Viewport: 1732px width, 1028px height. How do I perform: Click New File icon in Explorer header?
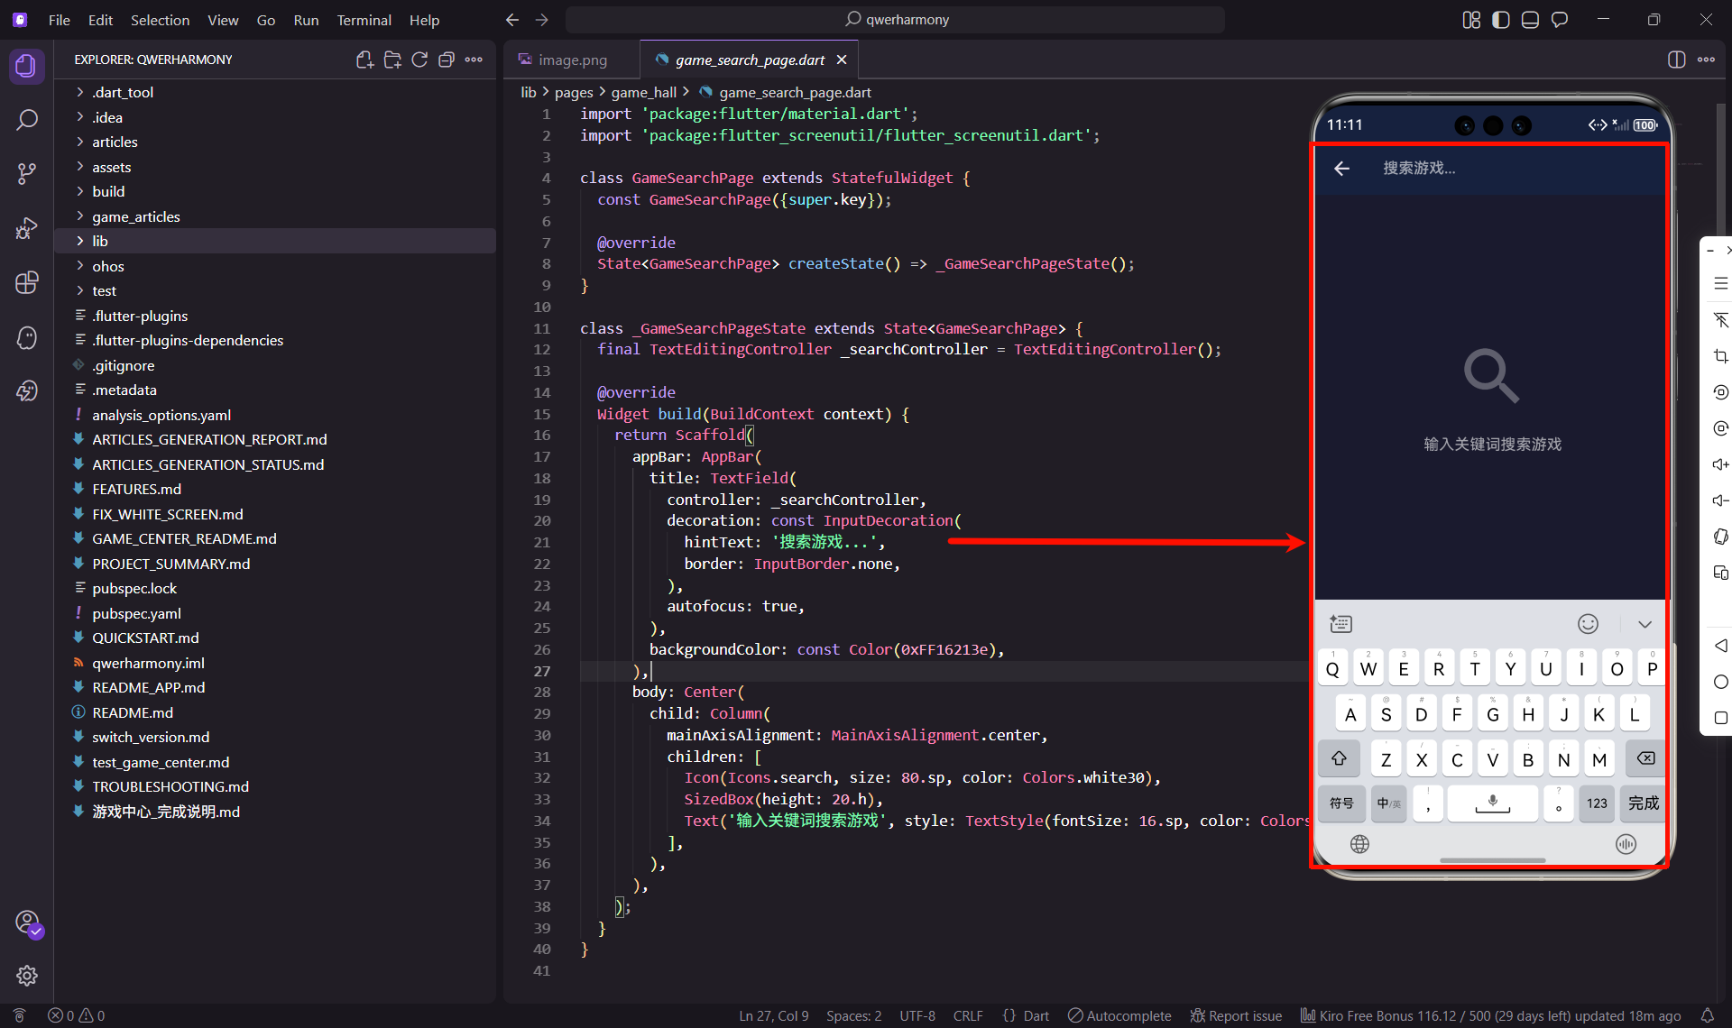click(x=364, y=60)
